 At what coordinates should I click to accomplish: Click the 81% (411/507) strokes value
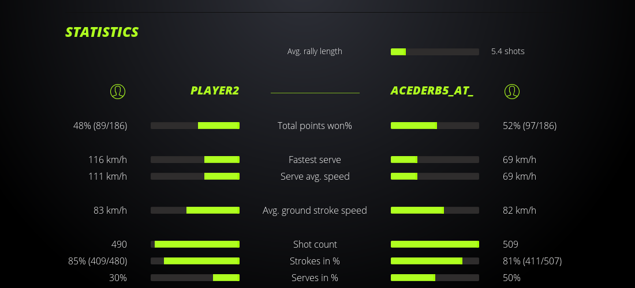pos(532,261)
